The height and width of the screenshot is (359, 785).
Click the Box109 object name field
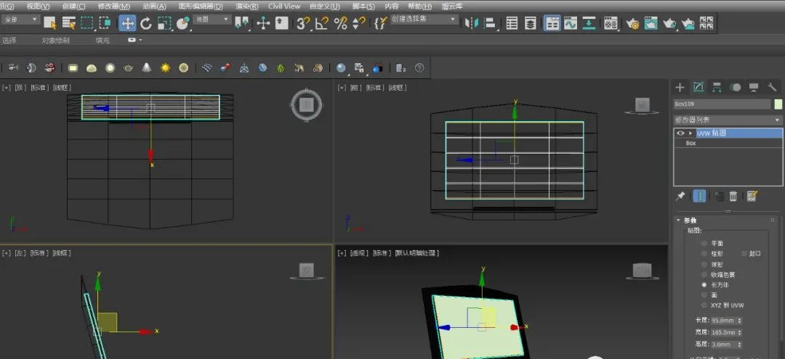722,104
